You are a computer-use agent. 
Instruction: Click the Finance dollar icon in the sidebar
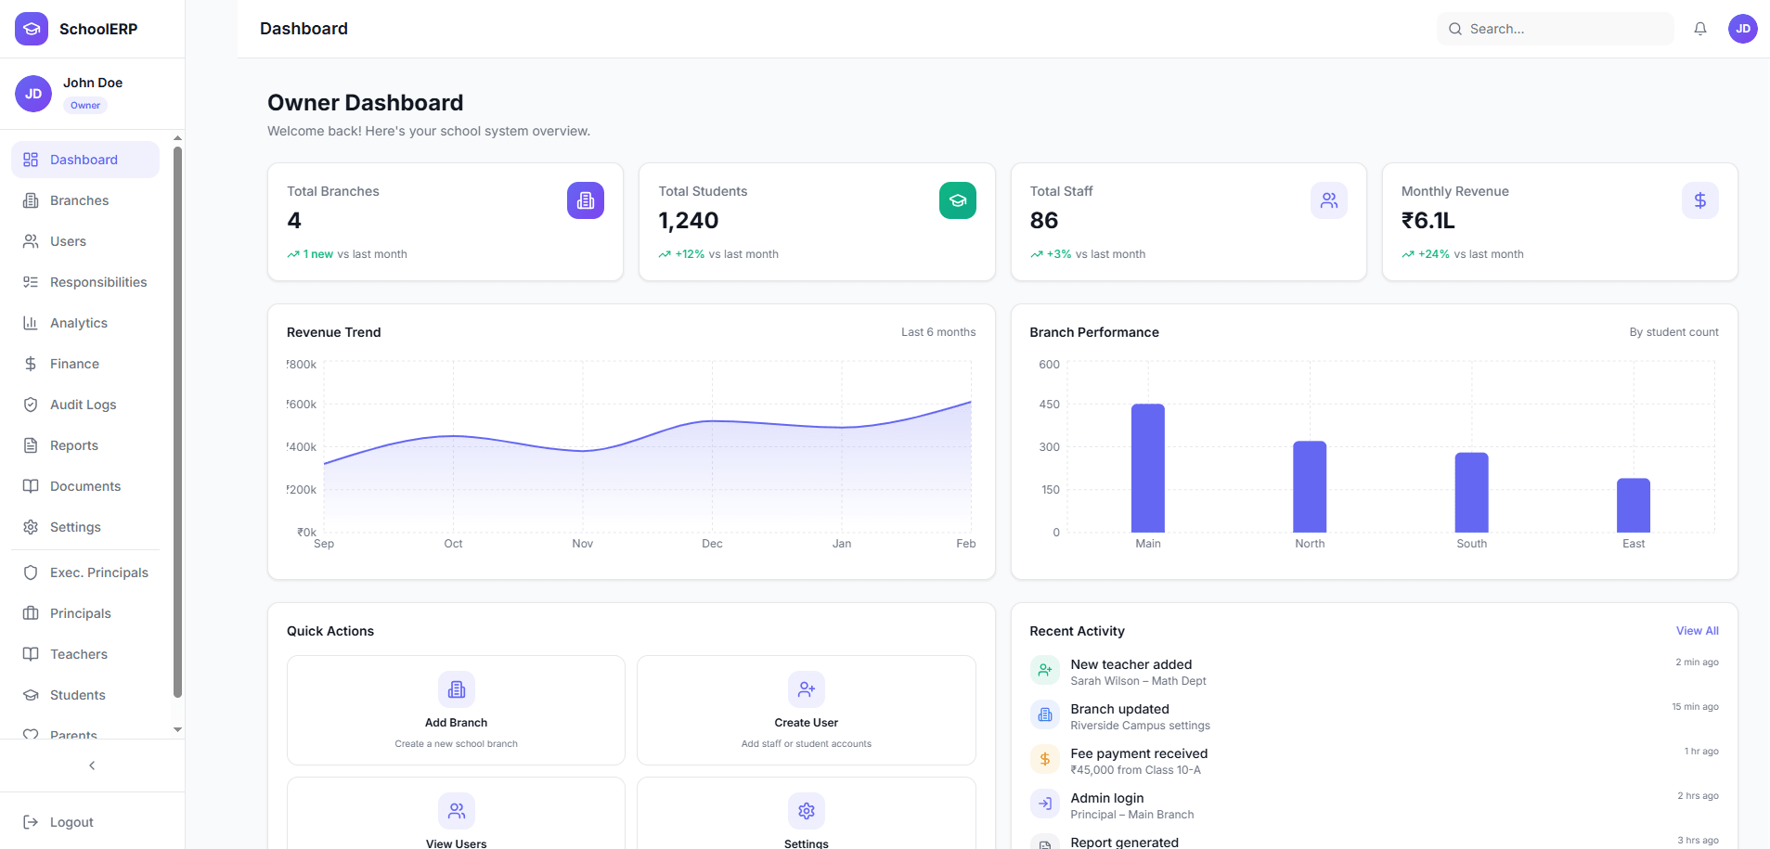click(x=31, y=364)
